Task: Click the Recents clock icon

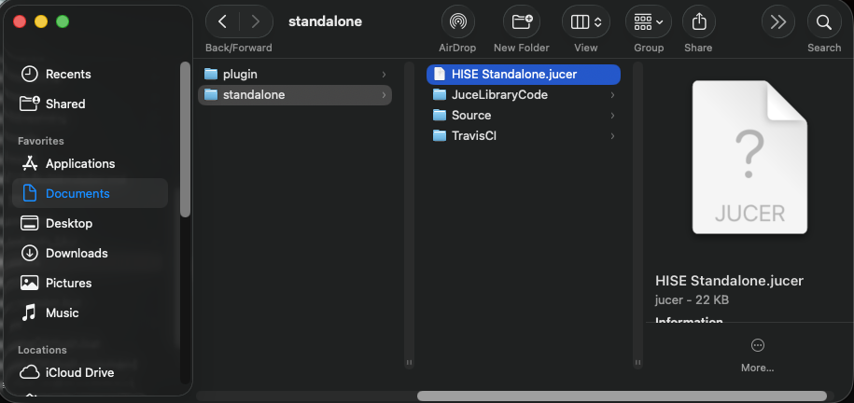Action: click(29, 74)
